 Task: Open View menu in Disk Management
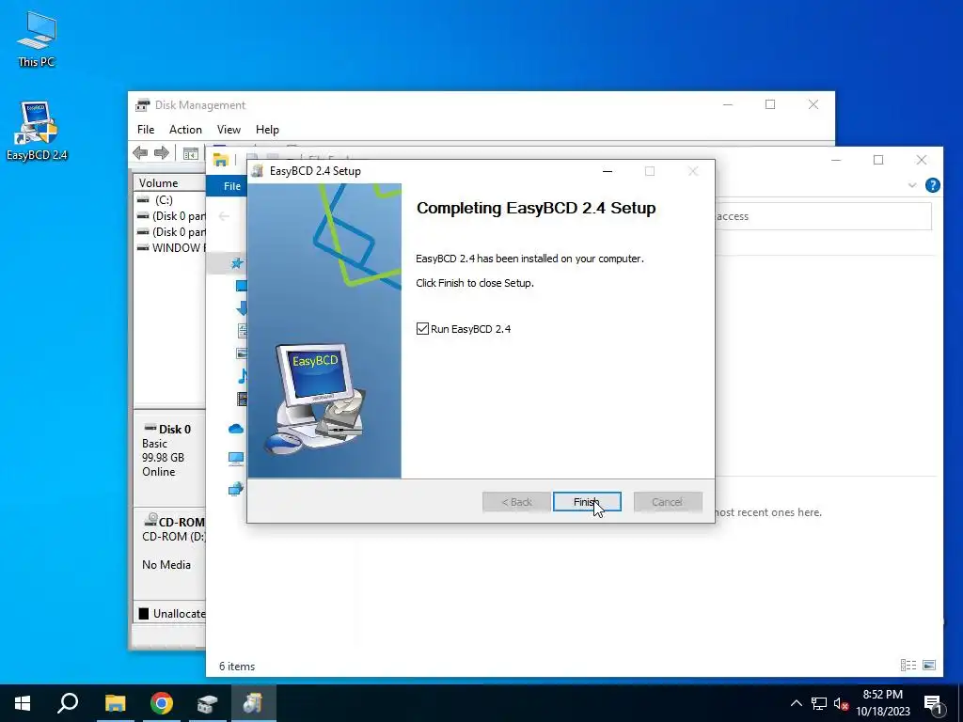[x=229, y=130]
